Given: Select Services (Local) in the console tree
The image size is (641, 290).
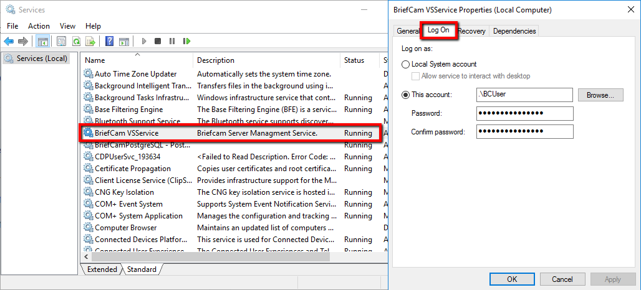Looking at the screenshot, I should pos(36,58).
